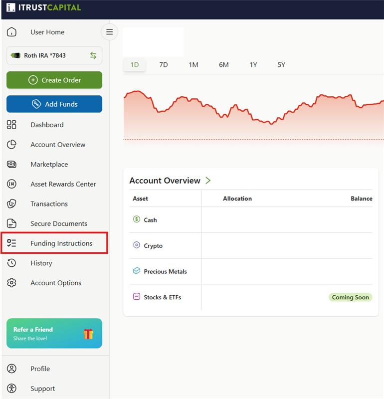Click the Allocation column header
Image resolution: width=384 pixels, height=399 pixels.
[237, 199]
